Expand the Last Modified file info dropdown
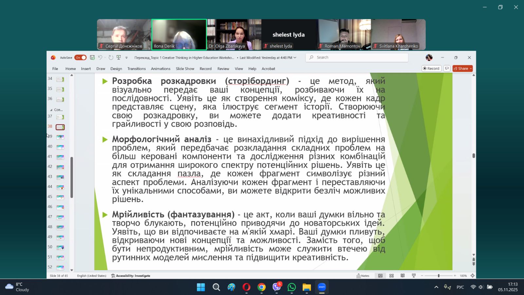Screen dimensions: 524x295 point(295,58)
